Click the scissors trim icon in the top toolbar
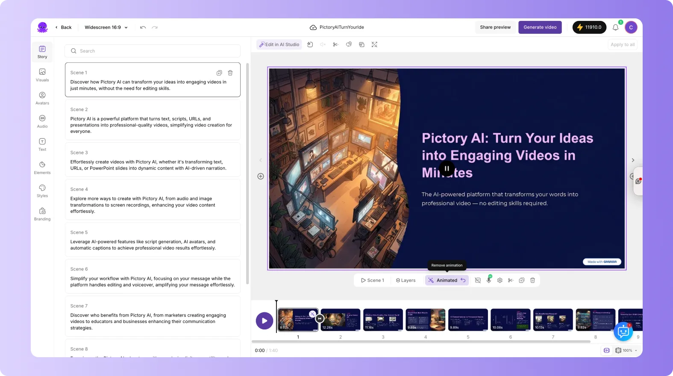 coord(336,44)
